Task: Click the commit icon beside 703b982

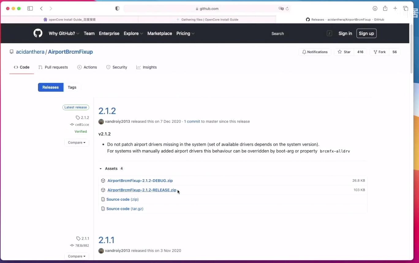Action: (x=72, y=246)
